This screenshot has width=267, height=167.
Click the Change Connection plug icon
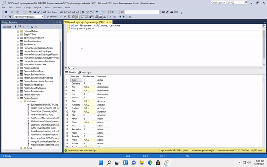pyautogui.click(x=10, y=17)
